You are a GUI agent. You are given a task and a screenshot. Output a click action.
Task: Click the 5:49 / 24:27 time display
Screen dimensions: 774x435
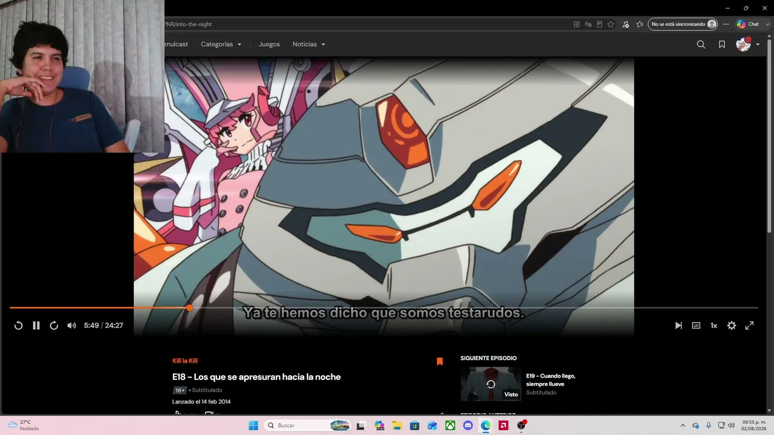coord(103,326)
